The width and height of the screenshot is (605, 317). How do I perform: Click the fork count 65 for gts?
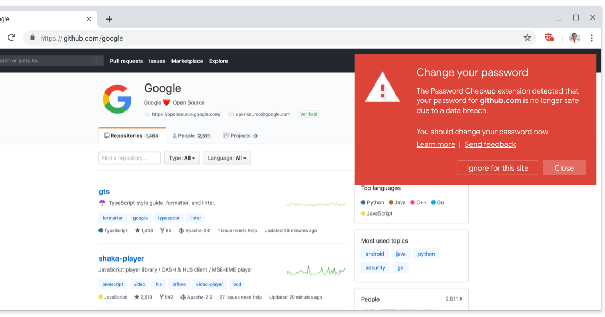pos(166,231)
